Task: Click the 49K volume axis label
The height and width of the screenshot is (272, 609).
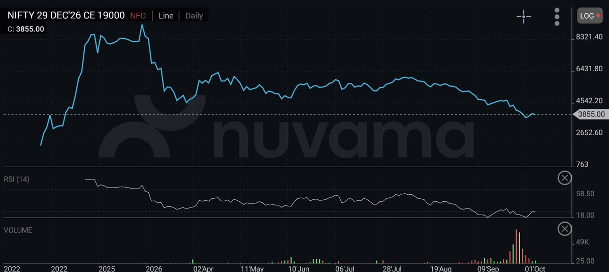Action: 584,243
